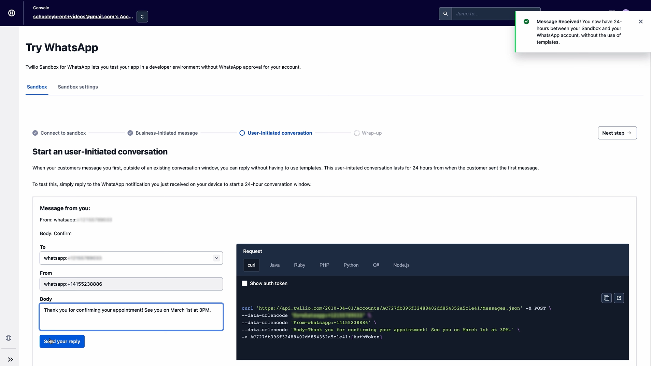Viewport: 651px width, 366px height.
Task: Switch code sample to Node.js
Action: click(401, 265)
